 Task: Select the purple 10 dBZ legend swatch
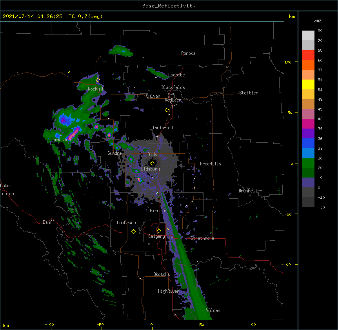pyautogui.click(x=308, y=183)
